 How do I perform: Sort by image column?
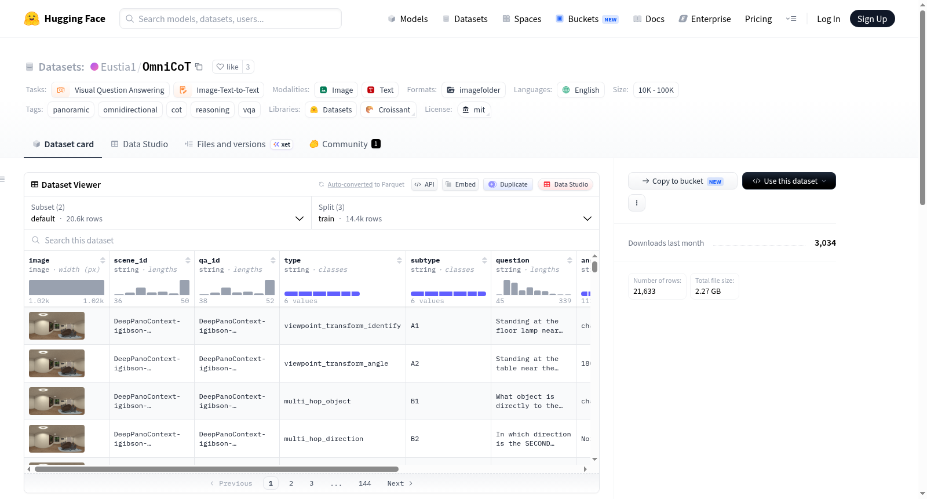[x=103, y=260]
